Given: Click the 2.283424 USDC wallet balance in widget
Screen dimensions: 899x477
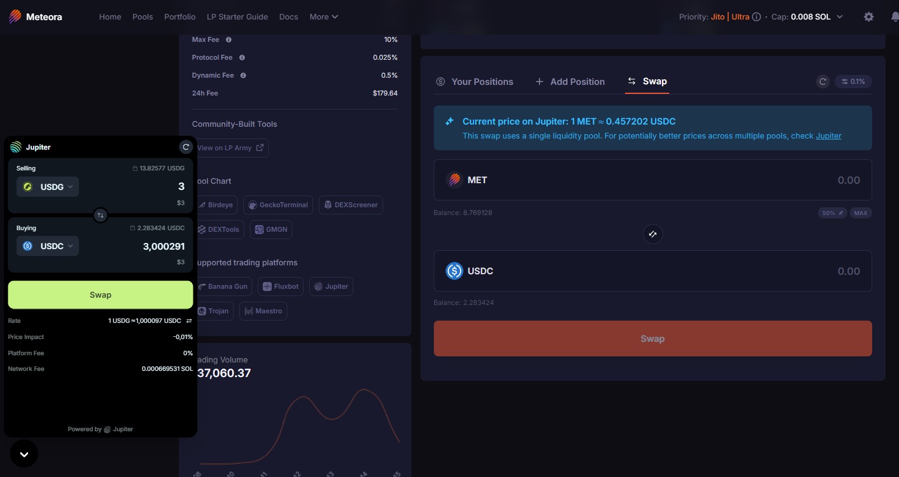Looking at the screenshot, I should (158, 228).
